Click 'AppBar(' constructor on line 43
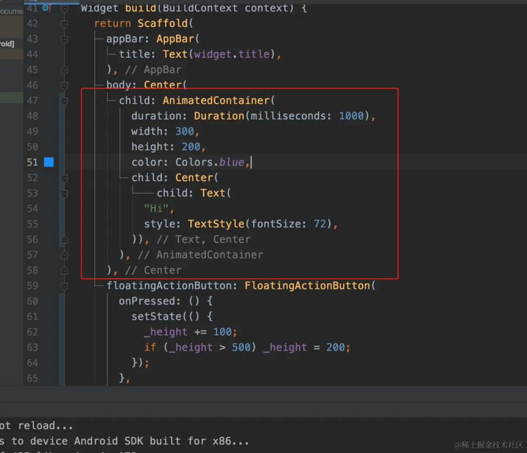Viewport: 527px width, 453px height. pos(178,39)
